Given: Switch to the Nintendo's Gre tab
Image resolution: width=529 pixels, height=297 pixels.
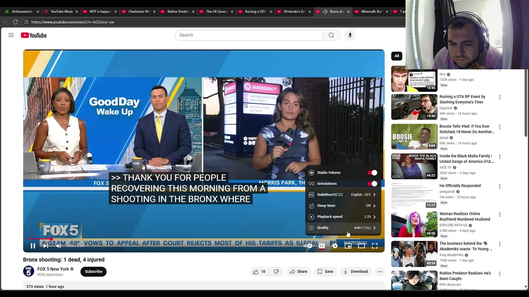Looking at the screenshot, I should pos(294,12).
